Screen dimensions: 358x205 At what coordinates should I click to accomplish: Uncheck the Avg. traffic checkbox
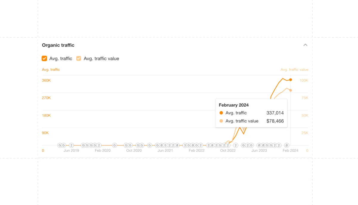44,59
